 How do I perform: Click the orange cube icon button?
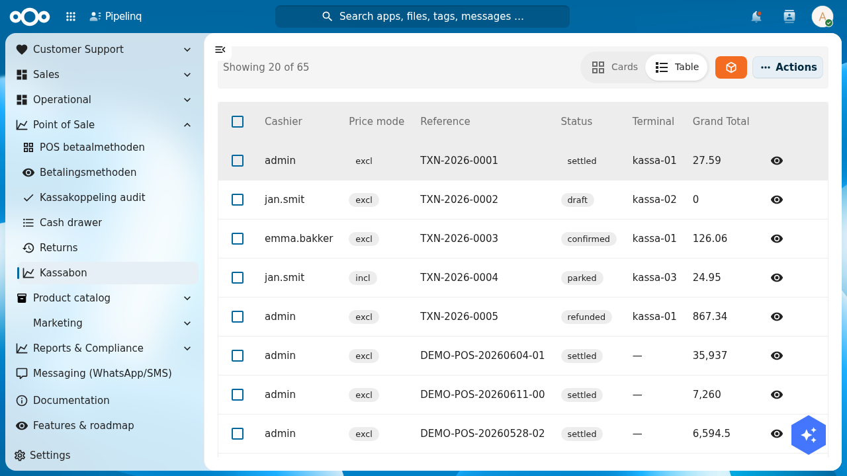731,67
